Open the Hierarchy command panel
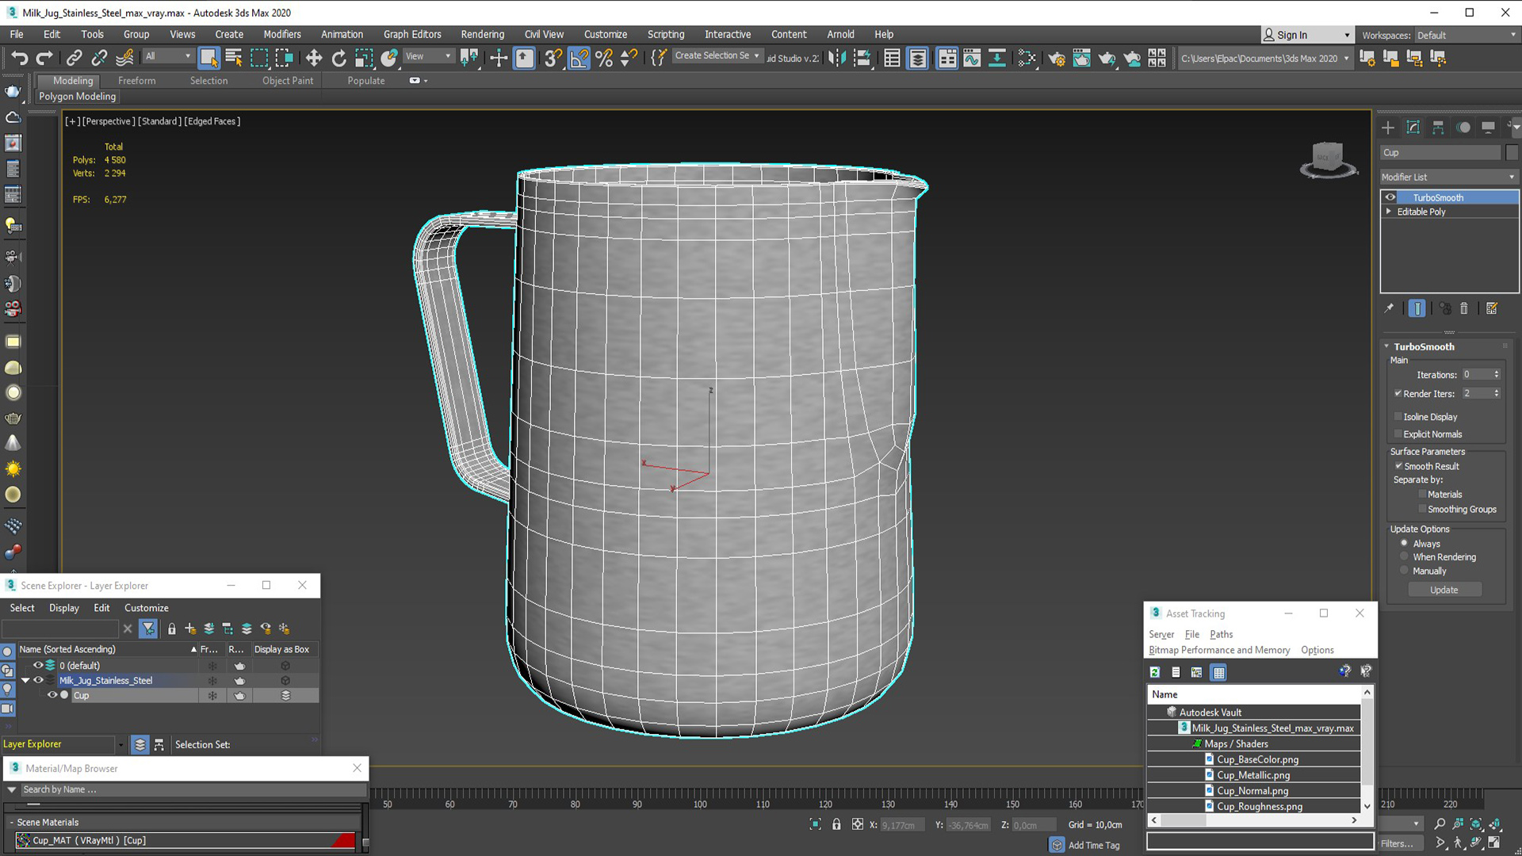 click(1438, 128)
